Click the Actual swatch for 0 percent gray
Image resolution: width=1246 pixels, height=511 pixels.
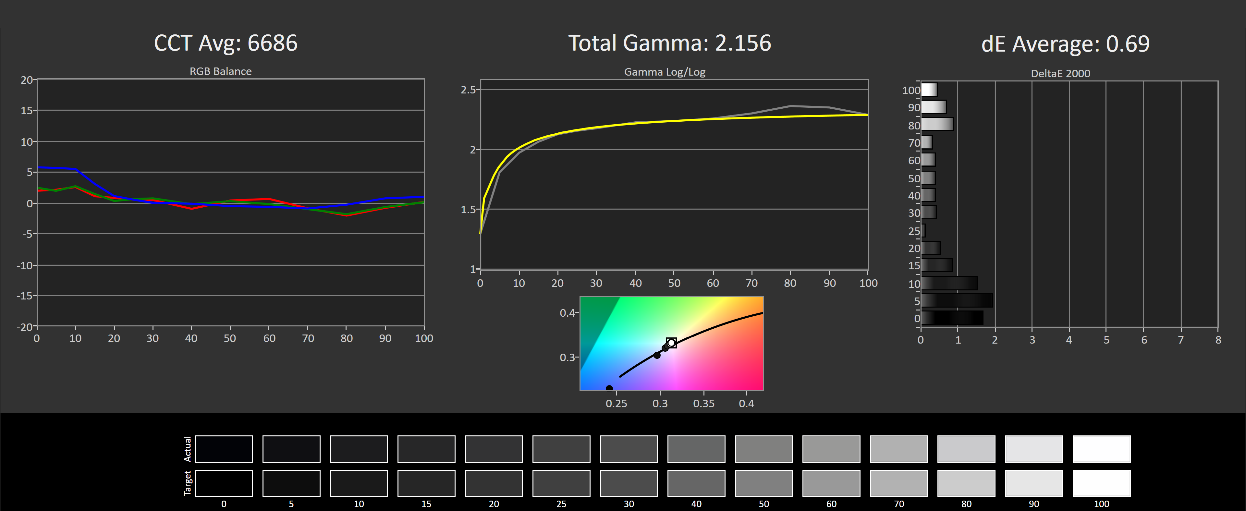coord(224,449)
